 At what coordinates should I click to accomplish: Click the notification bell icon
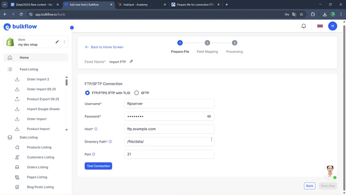click(x=304, y=26)
